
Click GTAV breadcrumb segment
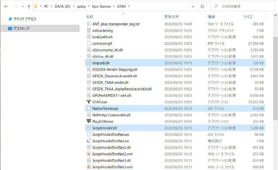[x=121, y=6]
